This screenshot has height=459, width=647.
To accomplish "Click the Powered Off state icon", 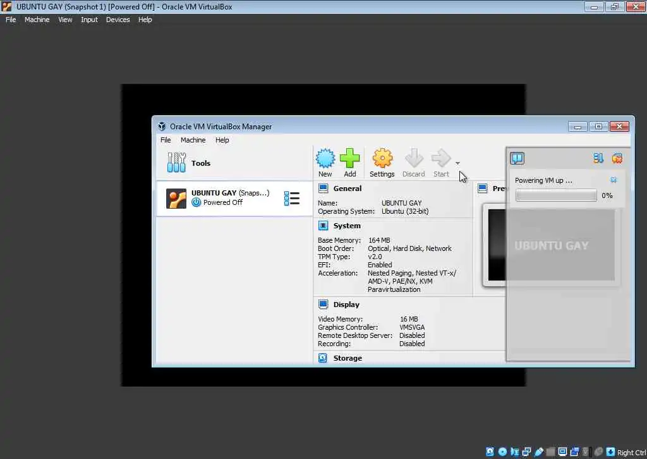I will click(x=197, y=202).
